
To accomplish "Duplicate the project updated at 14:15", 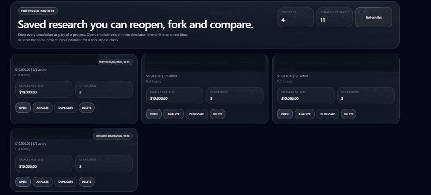I will [x=66, y=108].
